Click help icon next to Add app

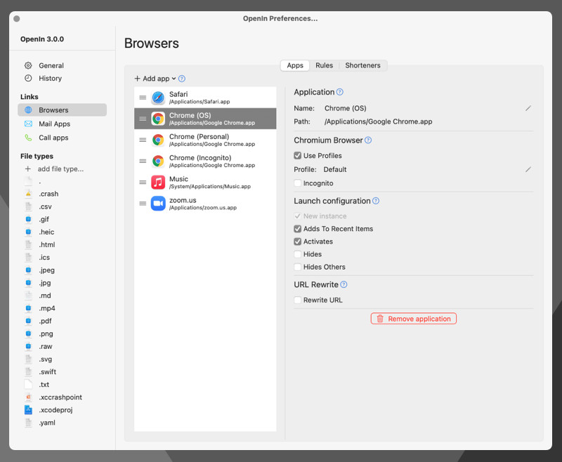(x=182, y=79)
